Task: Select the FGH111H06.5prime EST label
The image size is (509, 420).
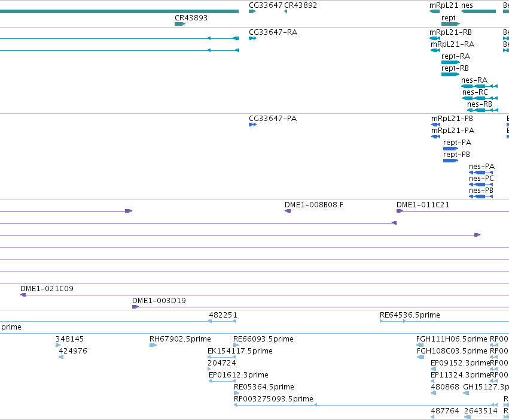Action: [x=452, y=339]
